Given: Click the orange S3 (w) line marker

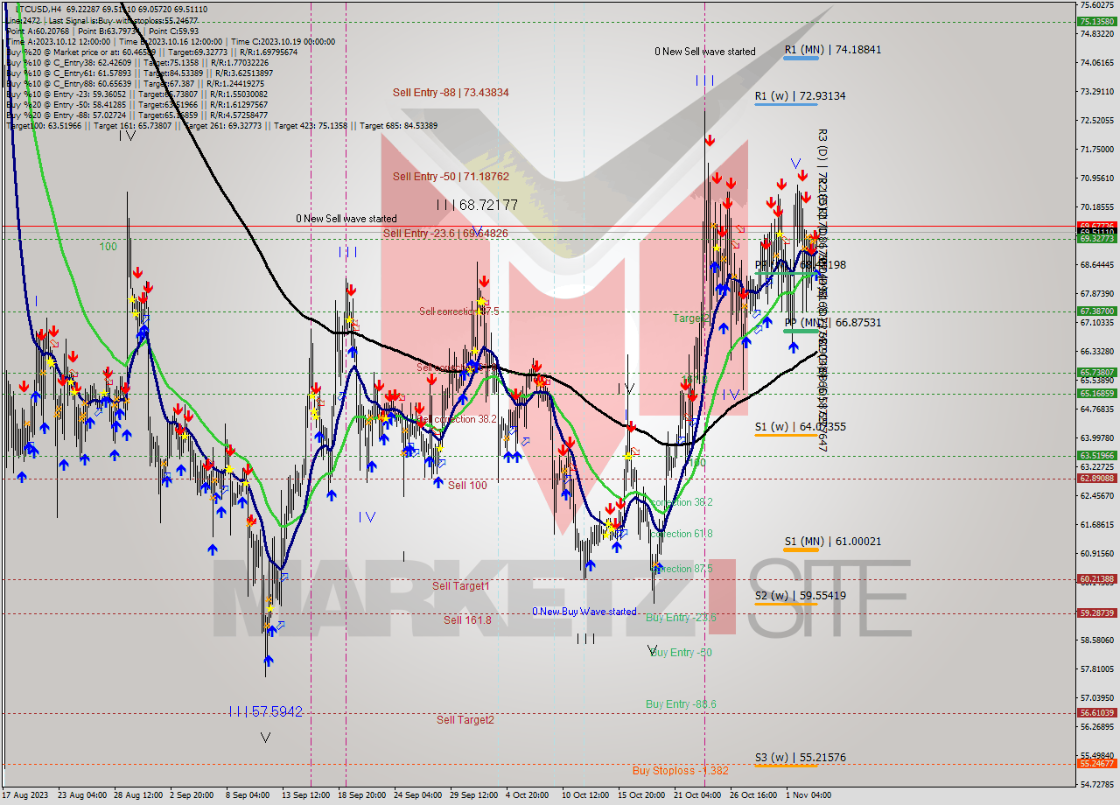Looking at the screenshot, I should (786, 766).
